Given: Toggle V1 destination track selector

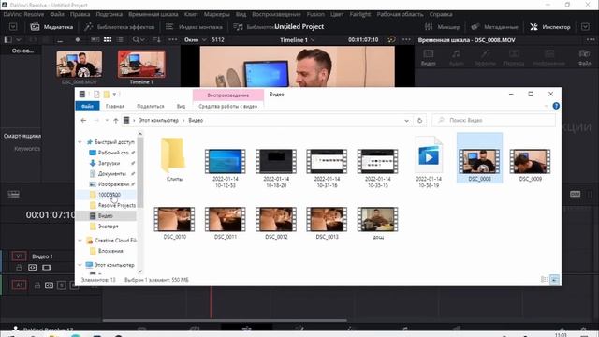Looking at the screenshot, I should 19,256.
